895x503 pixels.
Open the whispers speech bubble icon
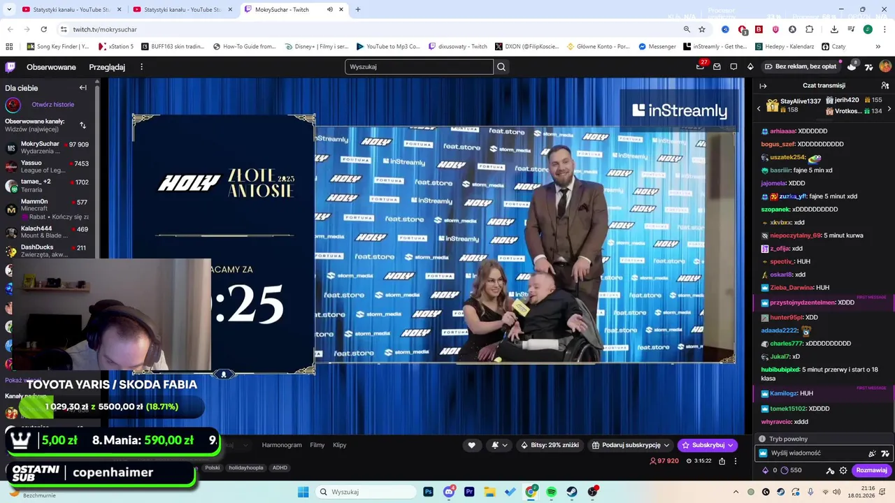coord(733,67)
